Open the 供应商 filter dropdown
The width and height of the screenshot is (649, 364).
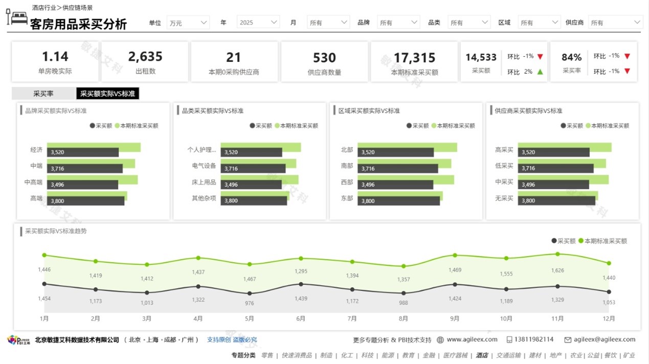616,22
